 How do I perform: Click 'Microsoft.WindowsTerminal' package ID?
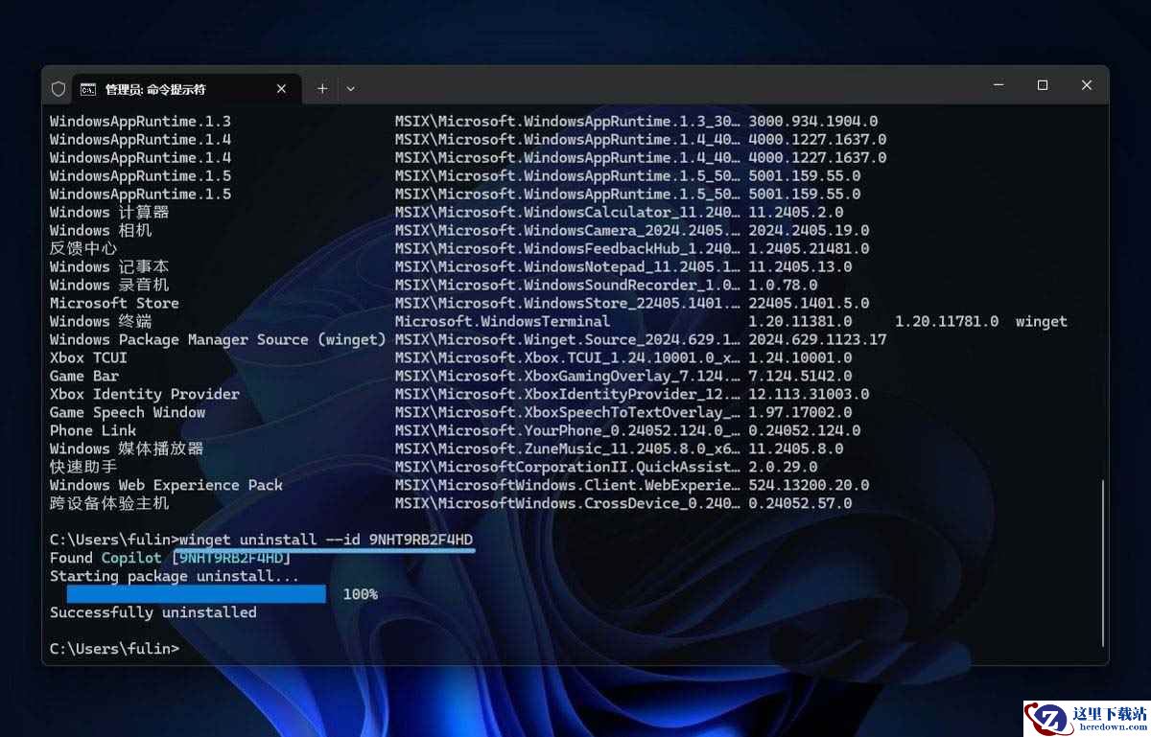pyautogui.click(x=503, y=321)
